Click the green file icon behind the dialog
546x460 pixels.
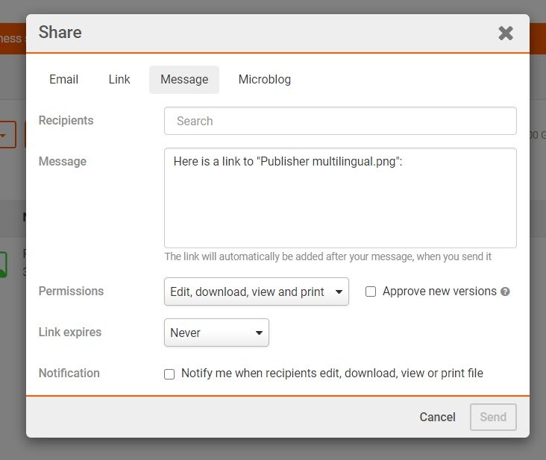[x=3, y=264]
